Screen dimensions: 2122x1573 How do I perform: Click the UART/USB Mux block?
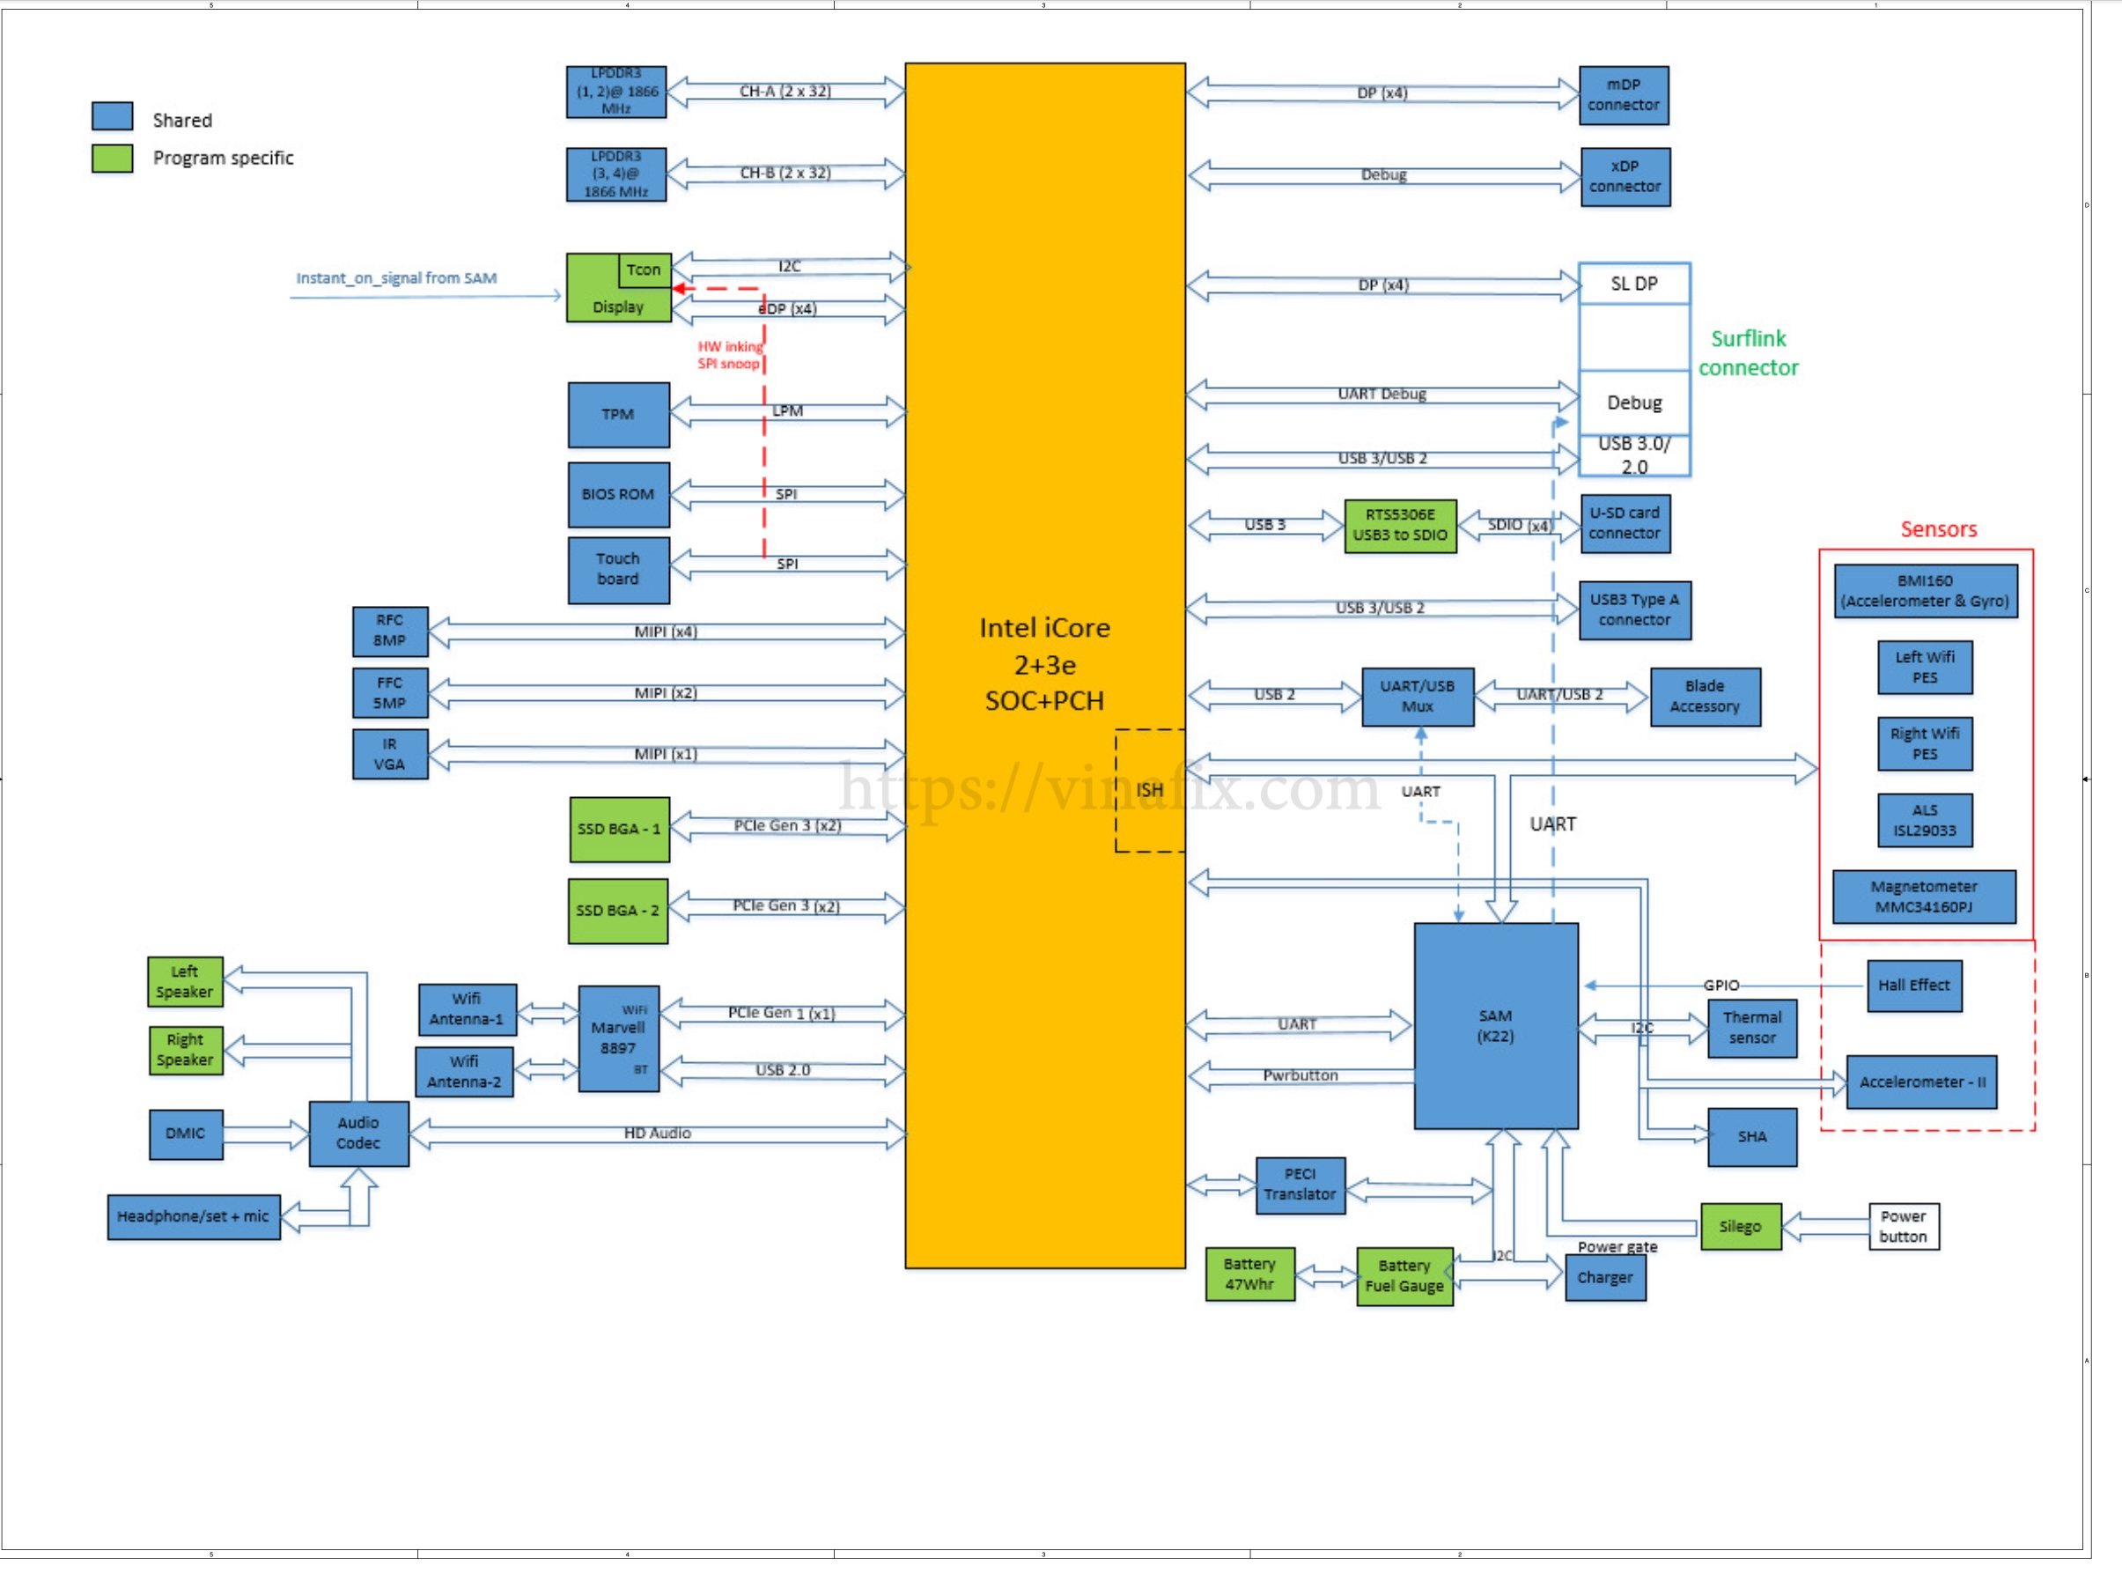point(1417,697)
